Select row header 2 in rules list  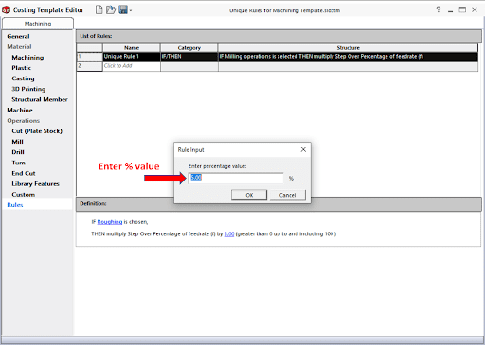pyautogui.click(x=89, y=66)
